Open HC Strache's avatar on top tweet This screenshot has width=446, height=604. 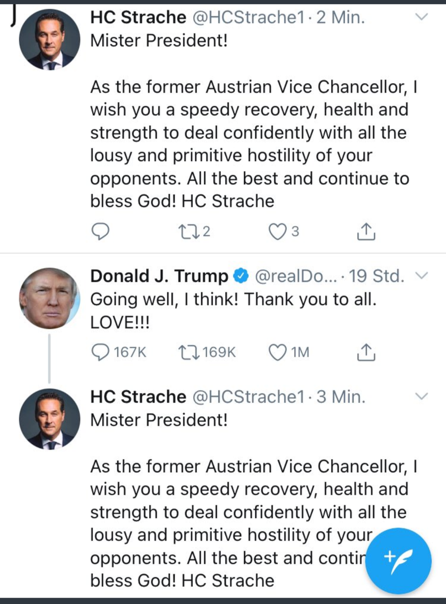(49, 39)
